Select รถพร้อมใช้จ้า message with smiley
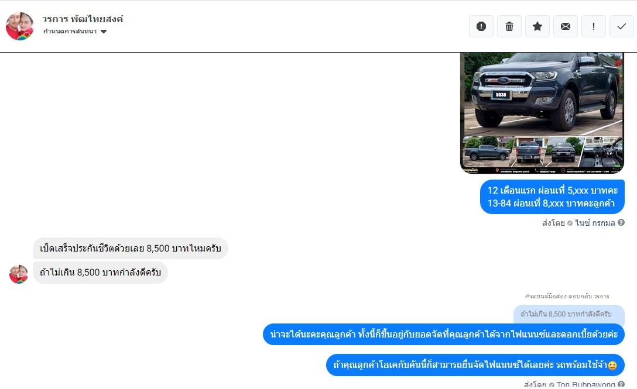 (x=475, y=365)
